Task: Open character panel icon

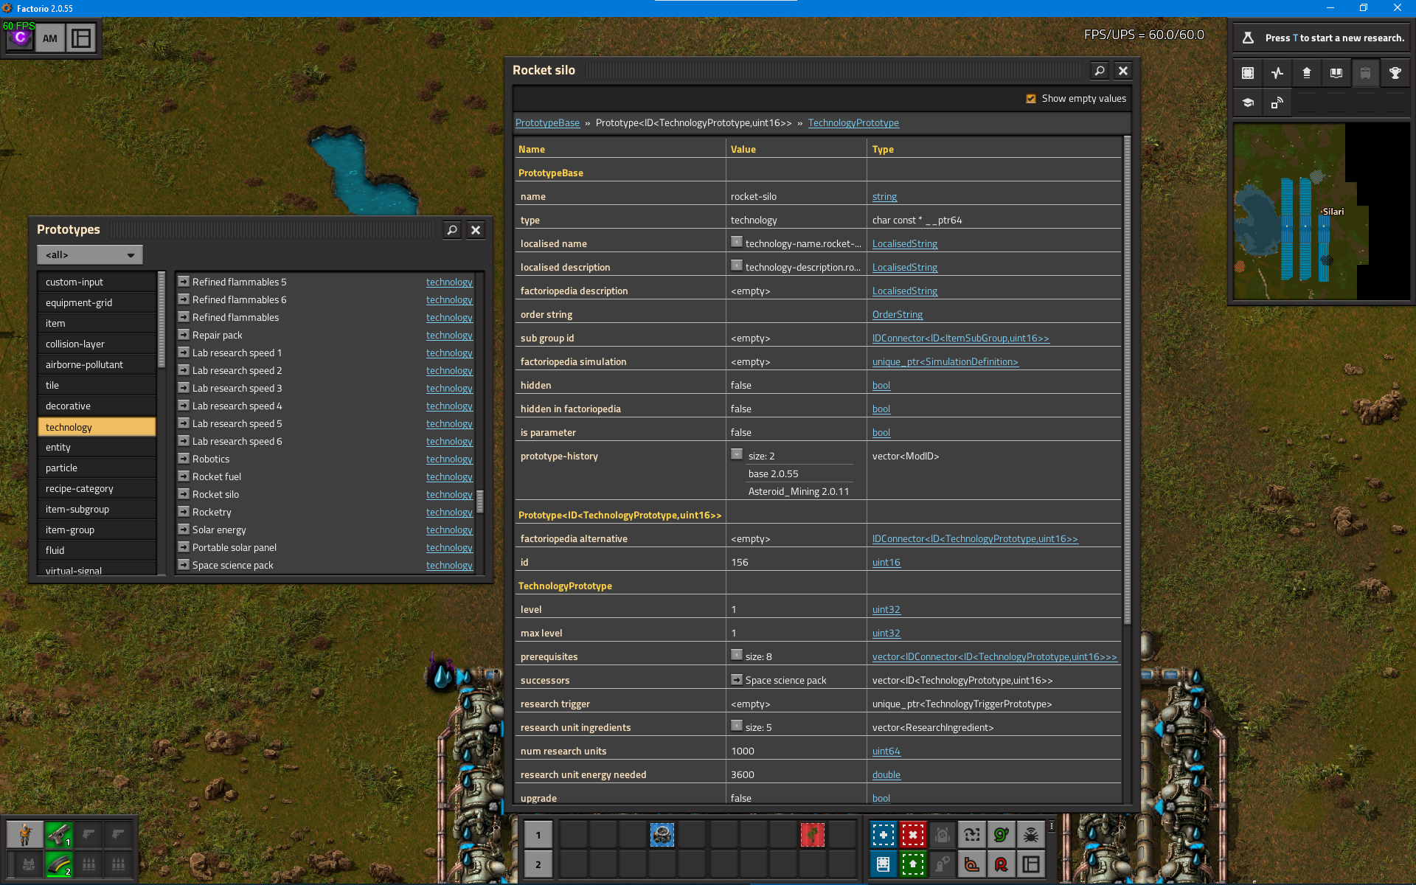Action: pyautogui.click(x=25, y=835)
